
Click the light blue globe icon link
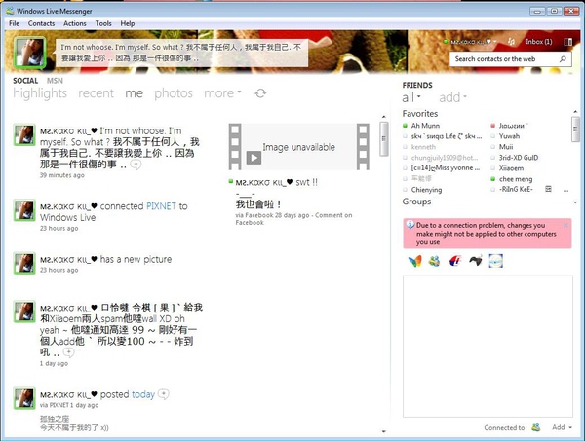click(496, 261)
